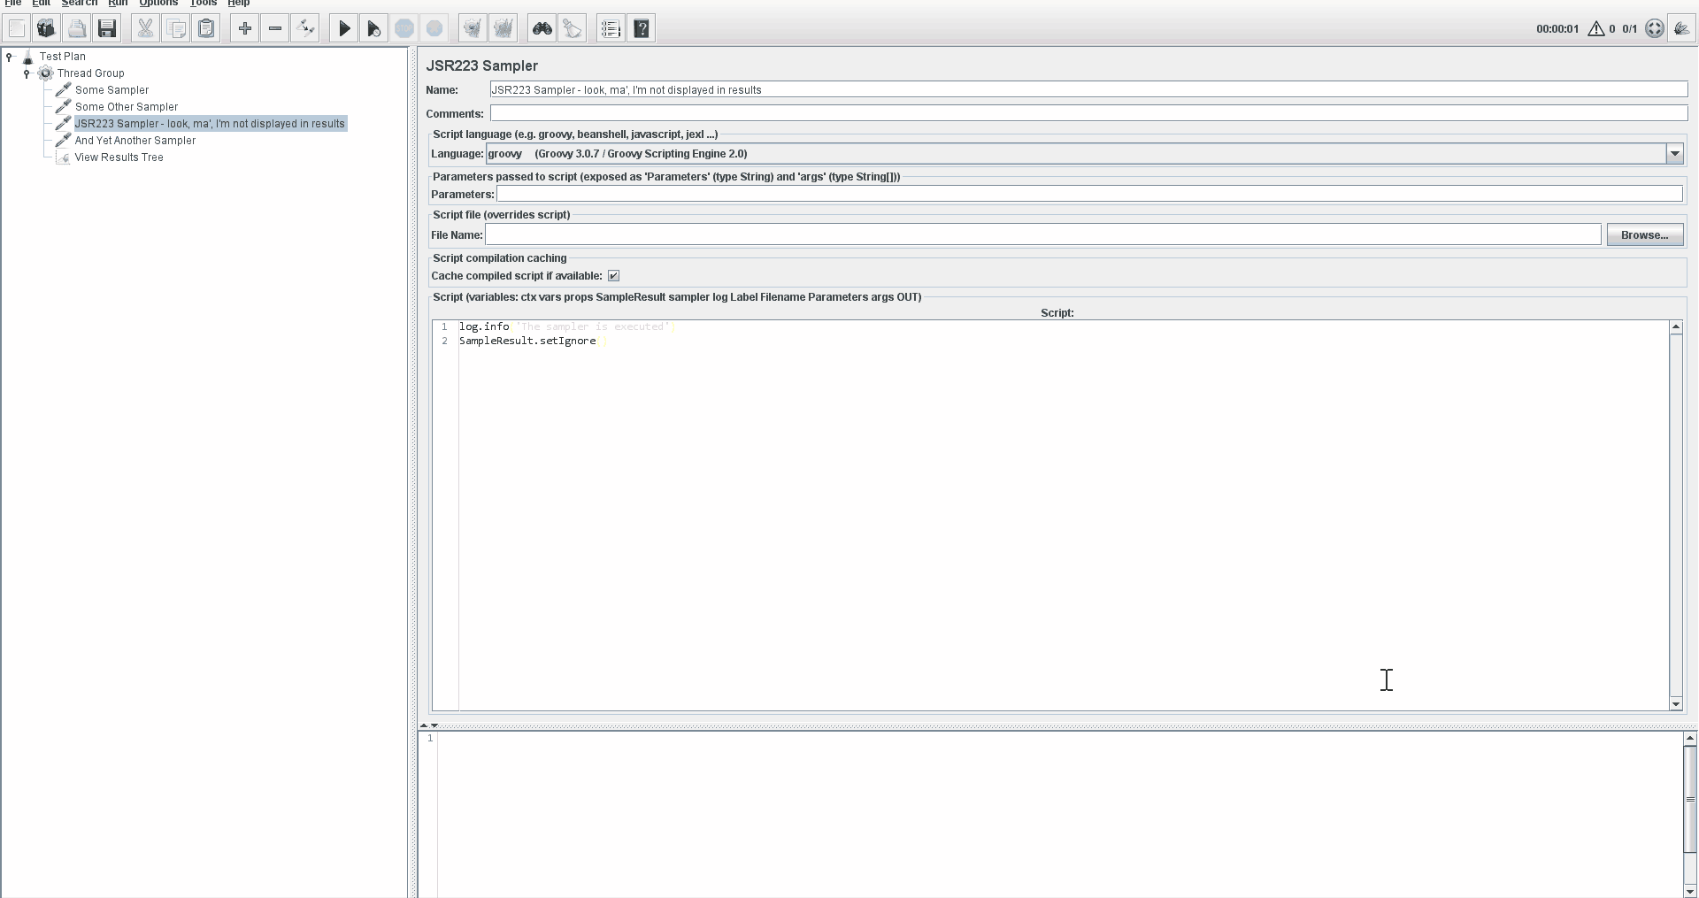The height and width of the screenshot is (898, 1699).
Task: Open the Help book icon on the toolbar
Action: tap(641, 27)
